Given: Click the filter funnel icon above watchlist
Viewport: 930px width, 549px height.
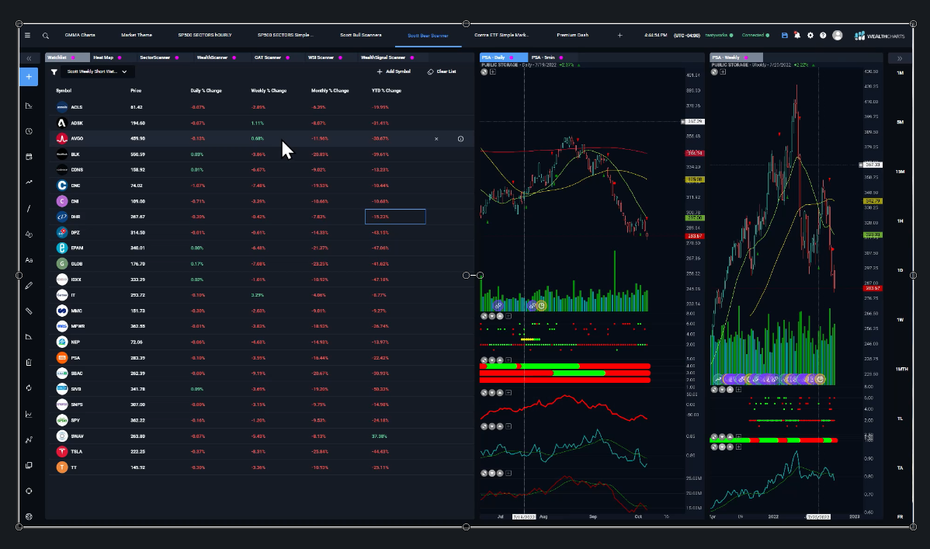Looking at the screenshot, I should (54, 71).
